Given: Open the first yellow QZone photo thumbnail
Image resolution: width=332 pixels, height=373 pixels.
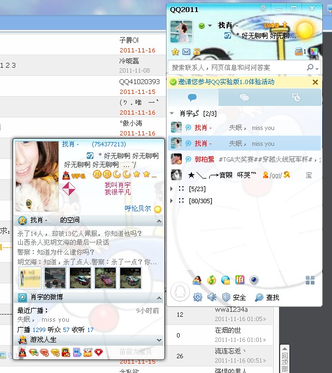Looking at the screenshot, I should [30, 278].
